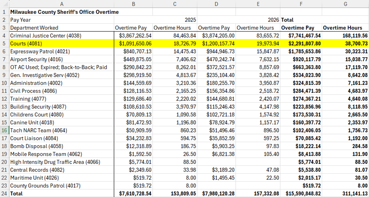
Task: Select column B header
Action: click(x=133, y=4)
